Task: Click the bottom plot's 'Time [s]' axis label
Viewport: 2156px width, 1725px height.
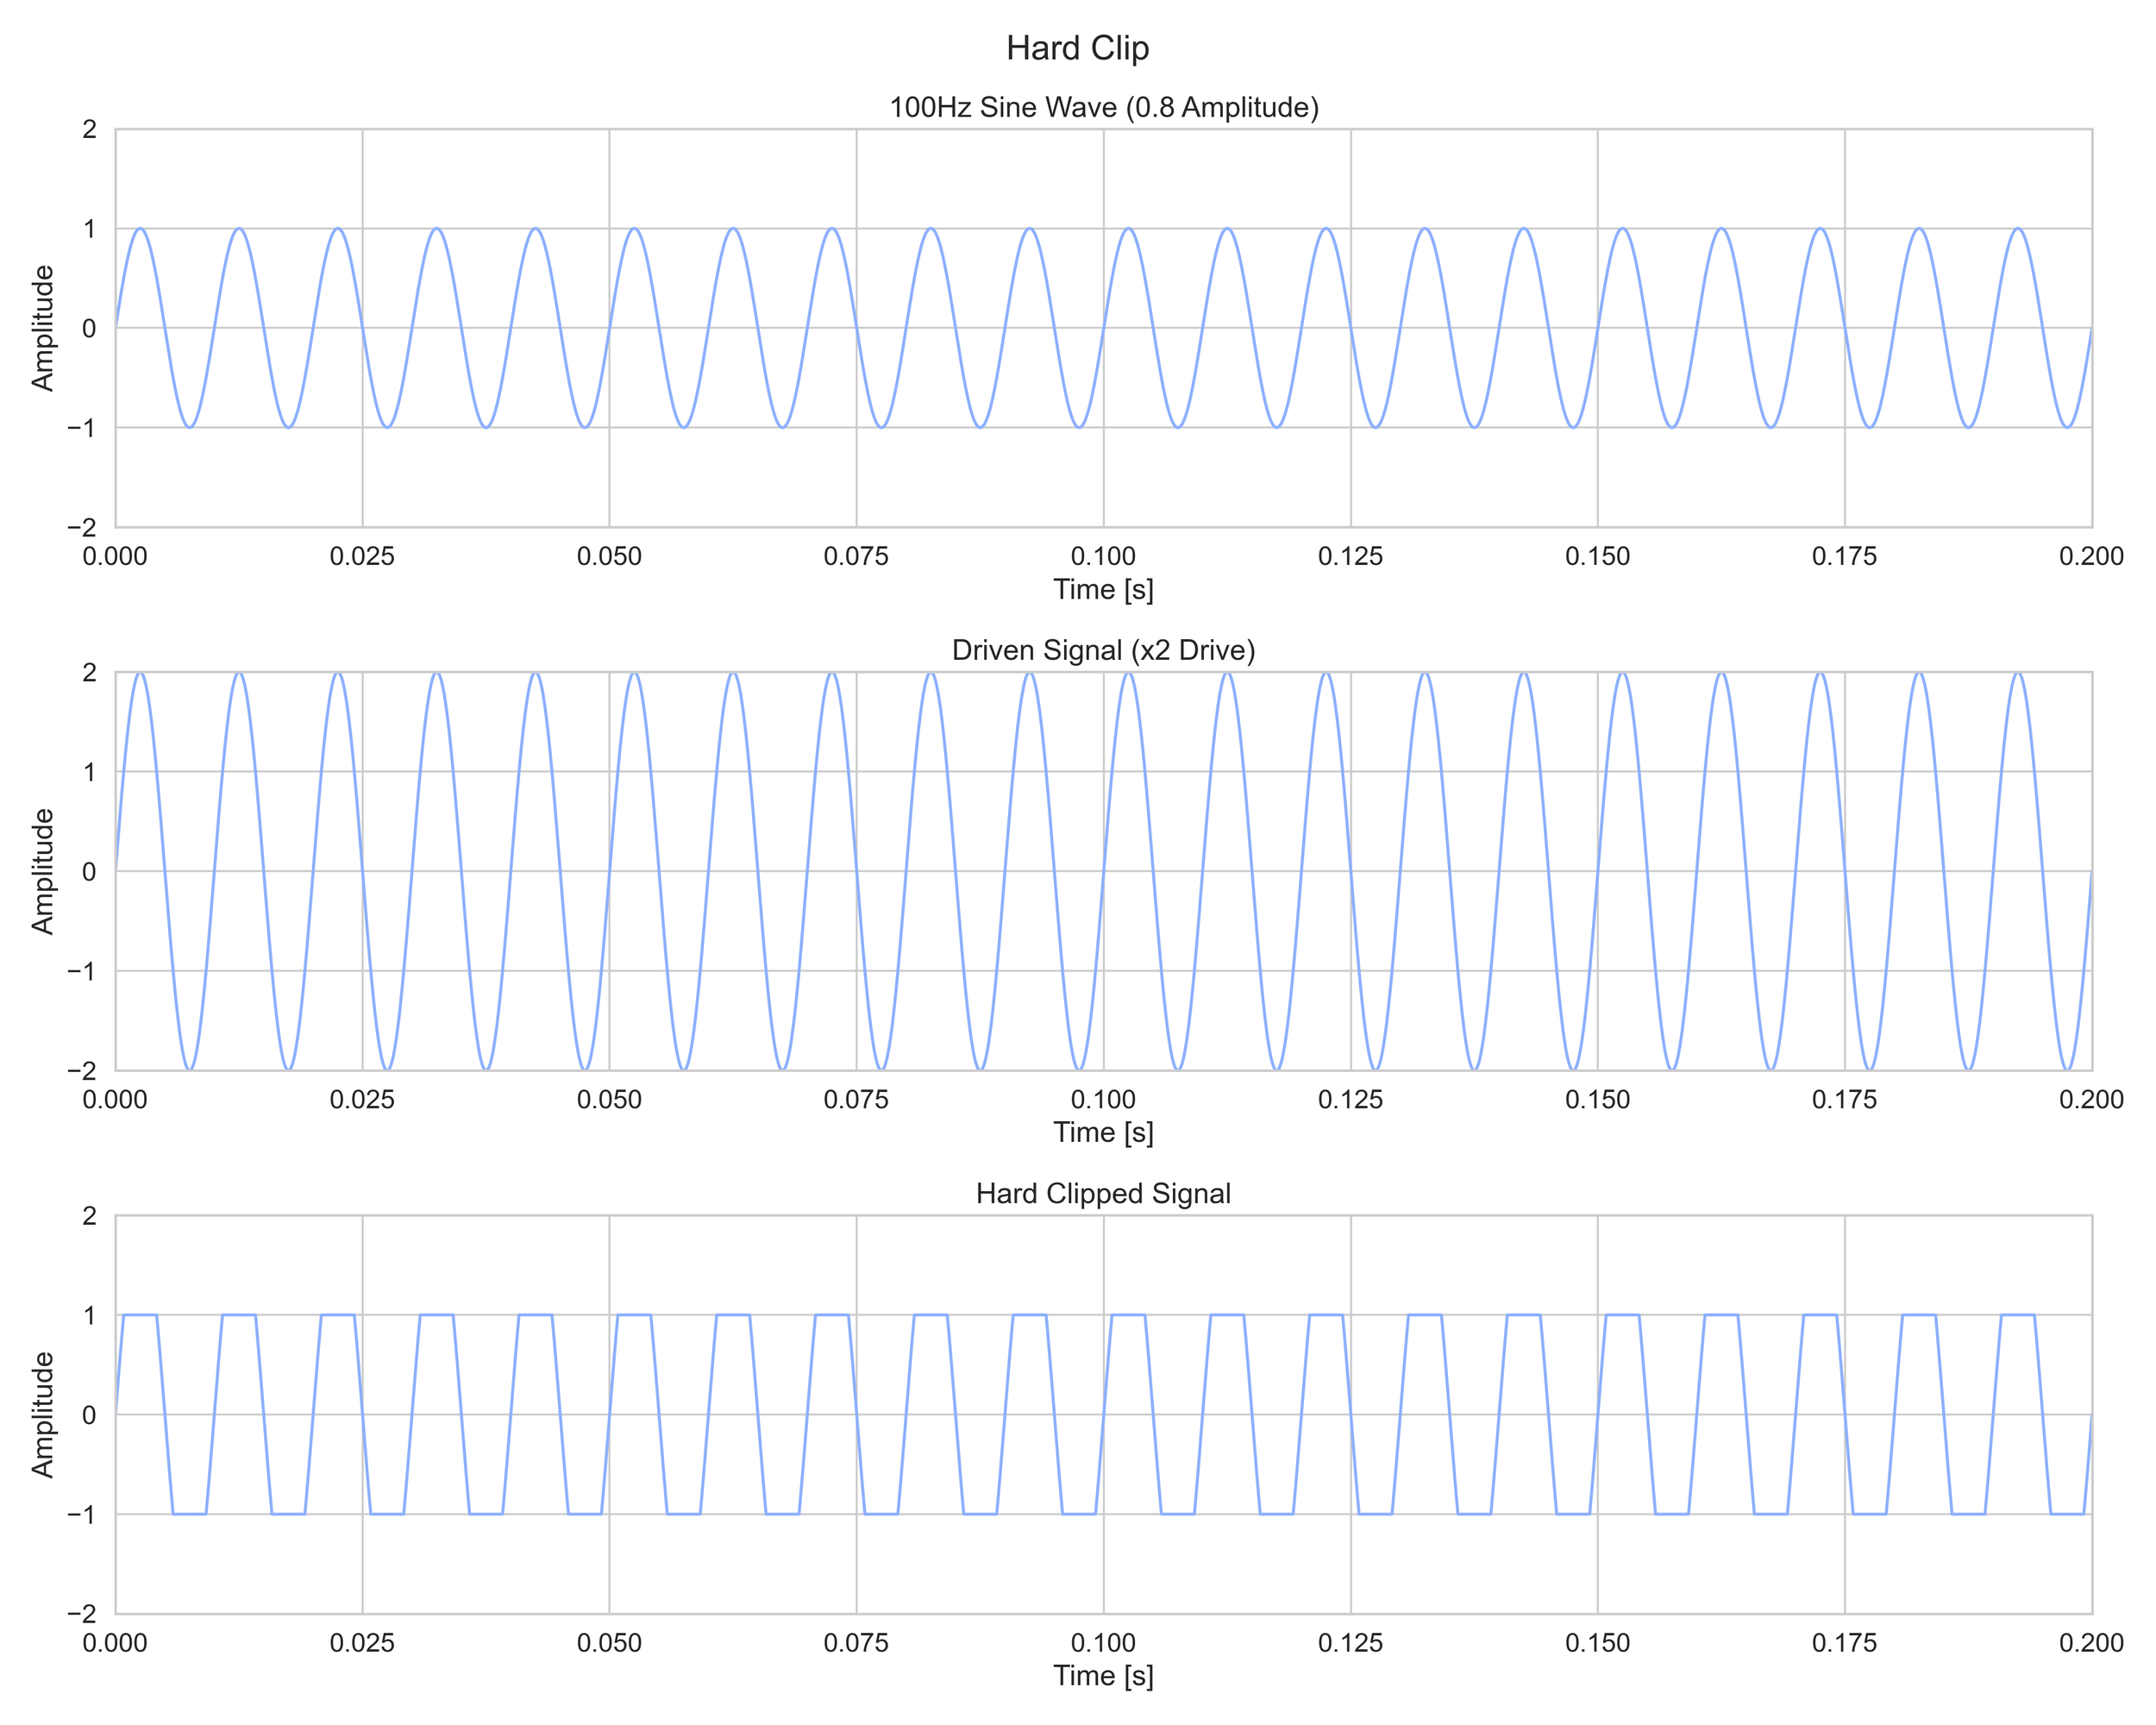Action: [x=1103, y=1675]
